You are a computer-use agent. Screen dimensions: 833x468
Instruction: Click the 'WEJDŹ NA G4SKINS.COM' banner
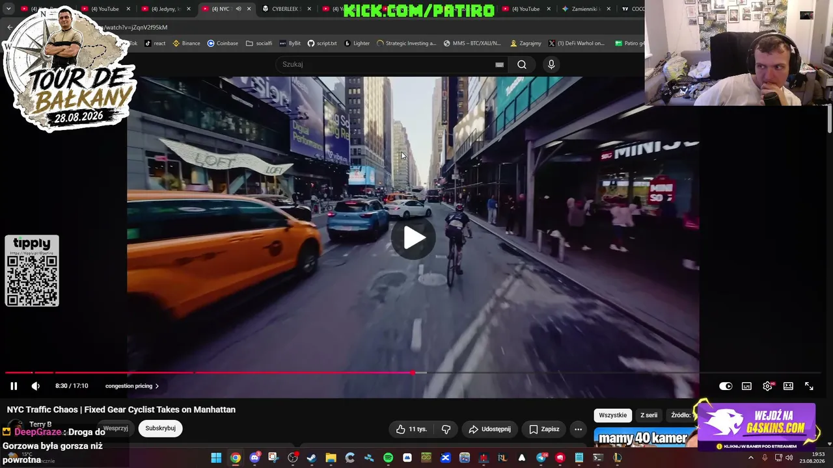point(756,426)
